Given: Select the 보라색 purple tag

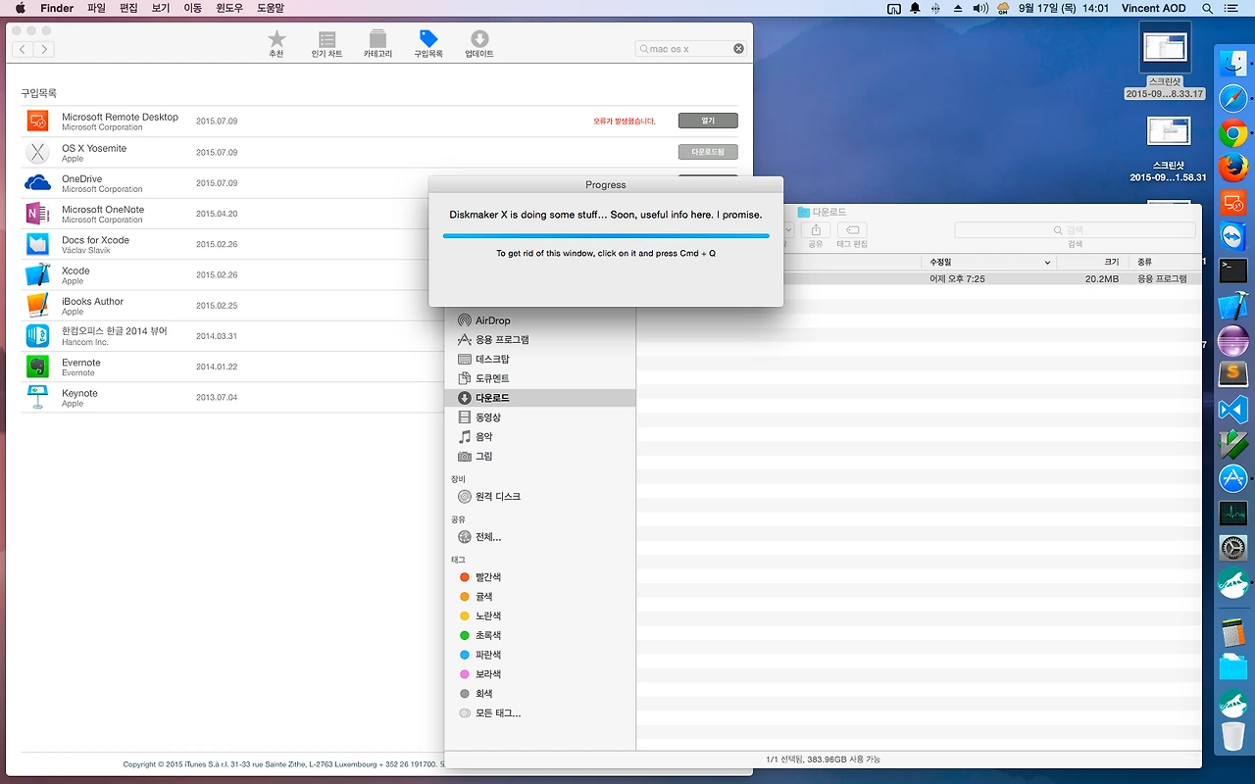Looking at the screenshot, I should click(539, 674).
